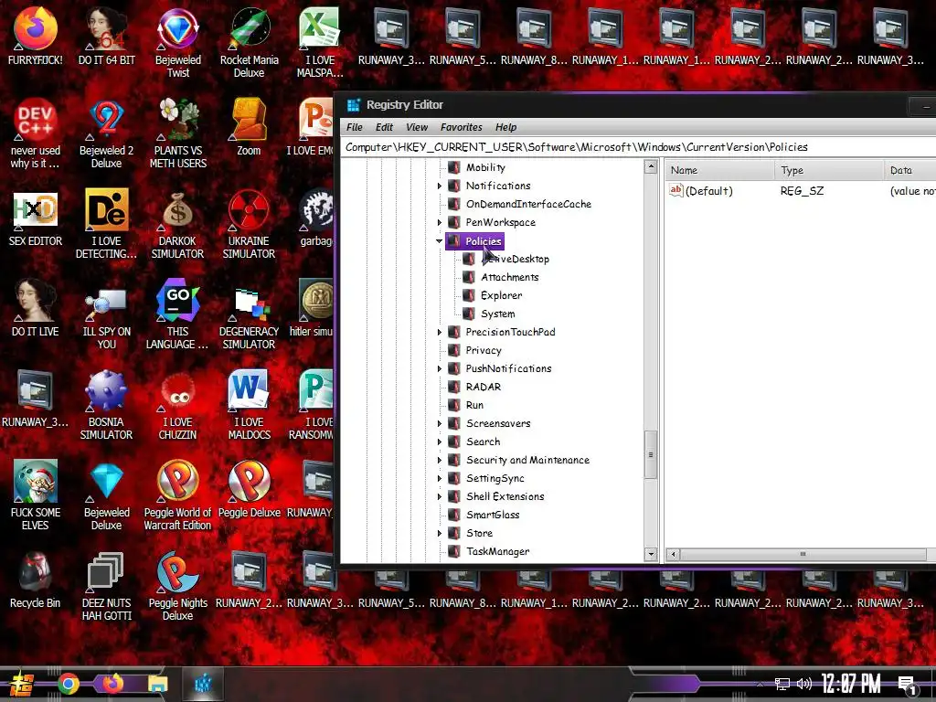The image size is (936, 702).
Task: Expand the Store registry key
Action: tap(440, 533)
